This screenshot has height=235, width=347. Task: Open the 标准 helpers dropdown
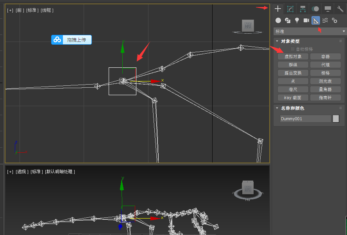309,31
